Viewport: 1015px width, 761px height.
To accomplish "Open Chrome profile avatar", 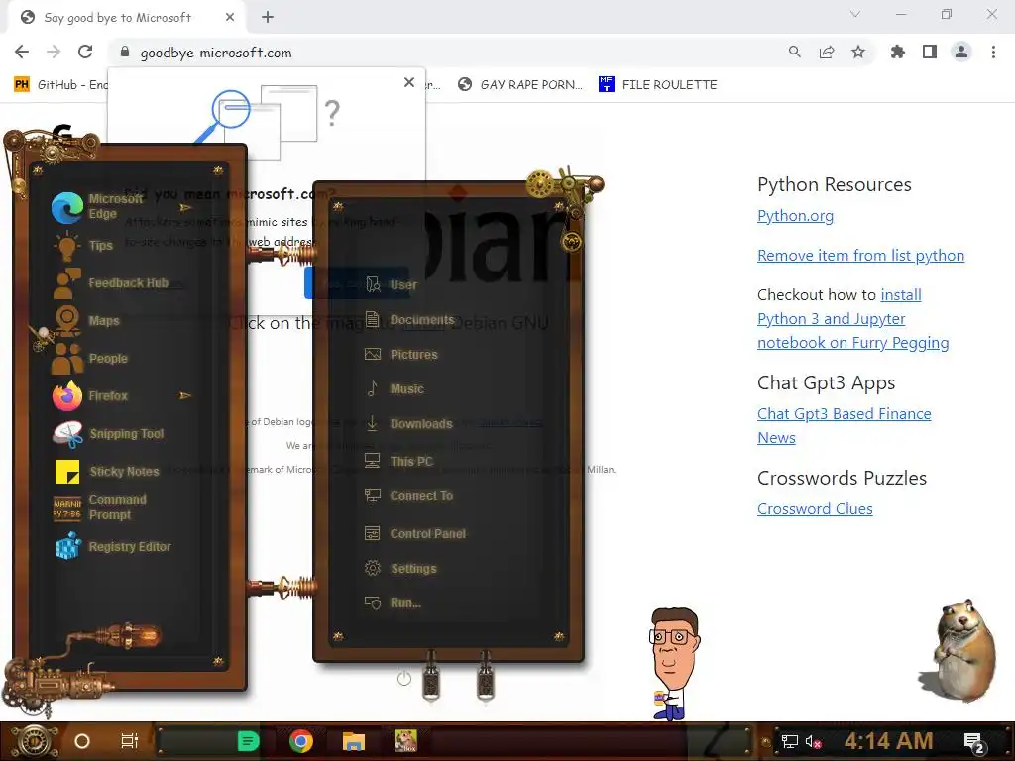I will pos(961,52).
